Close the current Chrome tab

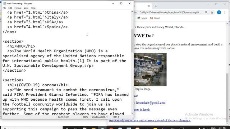tap(149, 6)
